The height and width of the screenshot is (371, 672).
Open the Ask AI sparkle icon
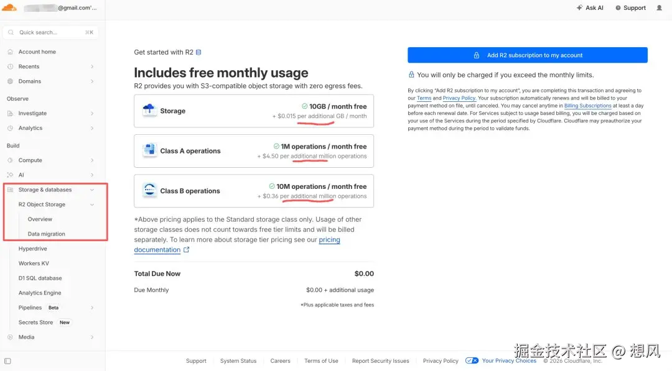point(579,7)
